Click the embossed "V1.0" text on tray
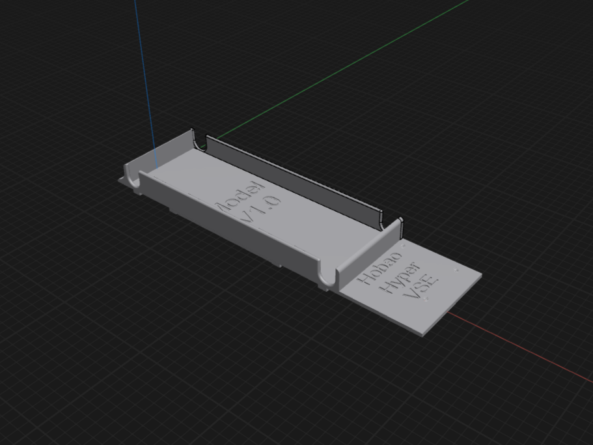Viewport: 593px width, 445px height. click(261, 210)
